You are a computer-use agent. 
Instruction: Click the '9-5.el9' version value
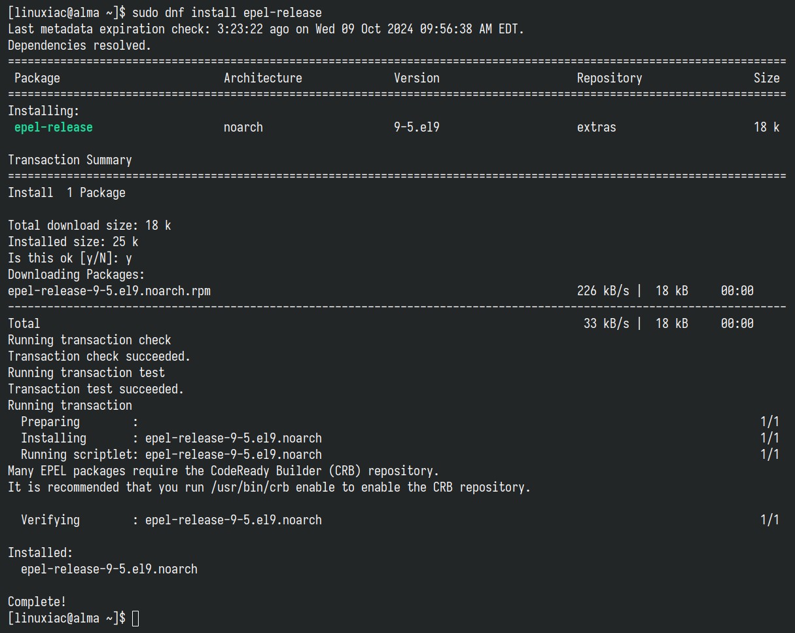(x=417, y=127)
